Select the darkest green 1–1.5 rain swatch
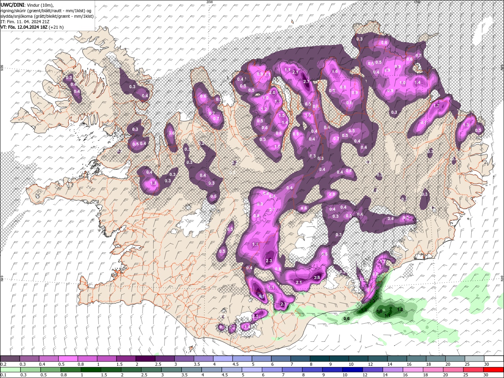The width and height of the screenshot is (504, 378). click(91, 370)
